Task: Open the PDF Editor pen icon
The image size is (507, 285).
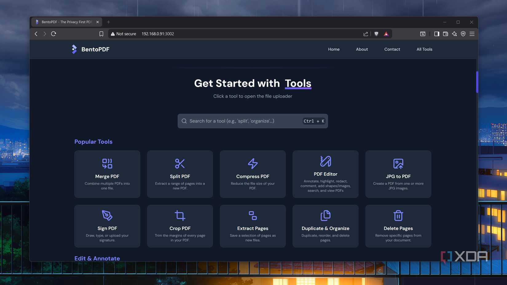Action: point(325,161)
